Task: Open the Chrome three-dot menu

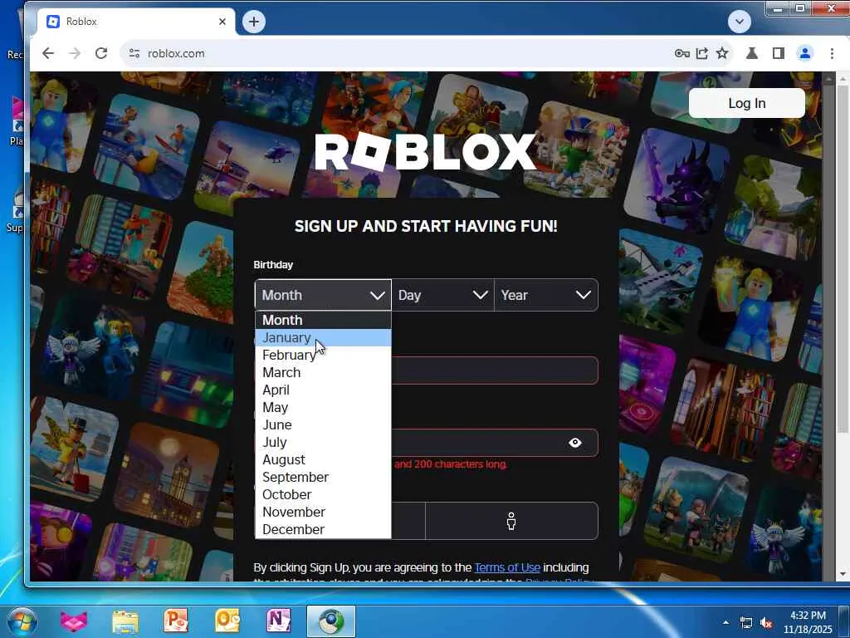Action: pyautogui.click(x=832, y=53)
